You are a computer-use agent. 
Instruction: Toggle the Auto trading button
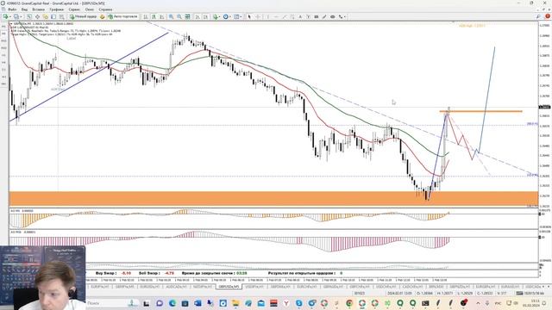pyautogui.click(x=122, y=16)
